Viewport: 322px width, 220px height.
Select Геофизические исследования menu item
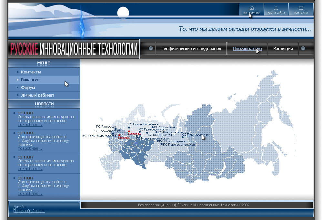point(191,48)
